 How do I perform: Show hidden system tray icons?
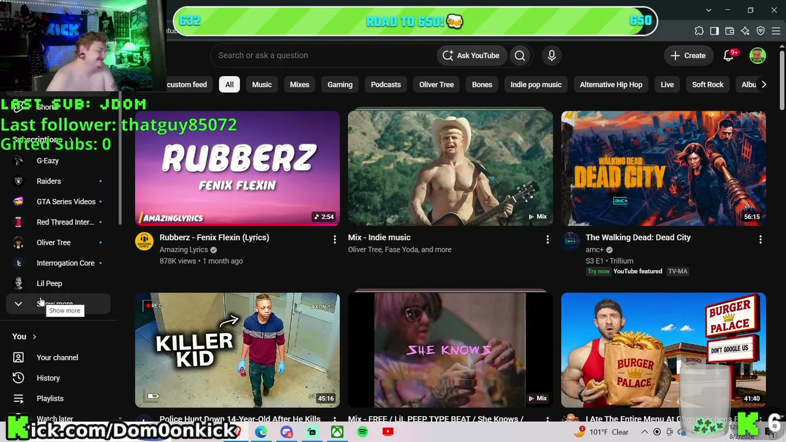click(645, 432)
